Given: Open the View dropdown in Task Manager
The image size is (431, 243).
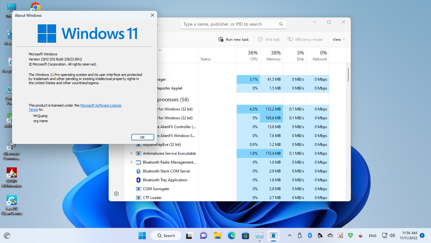Looking at the screenshot, I should 338,40.
